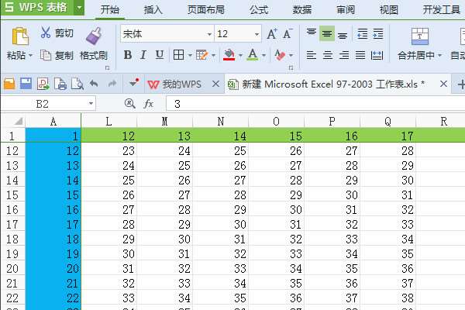This screenshot has height=310, width=465.
Task: Click the Undo arrow in quick toolbar
Action: [x=94, y=84]
